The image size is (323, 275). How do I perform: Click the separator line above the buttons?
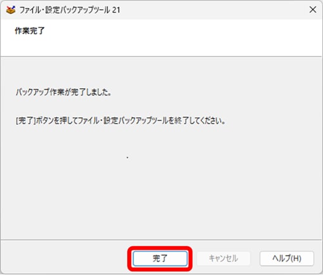tap(161, 240)
